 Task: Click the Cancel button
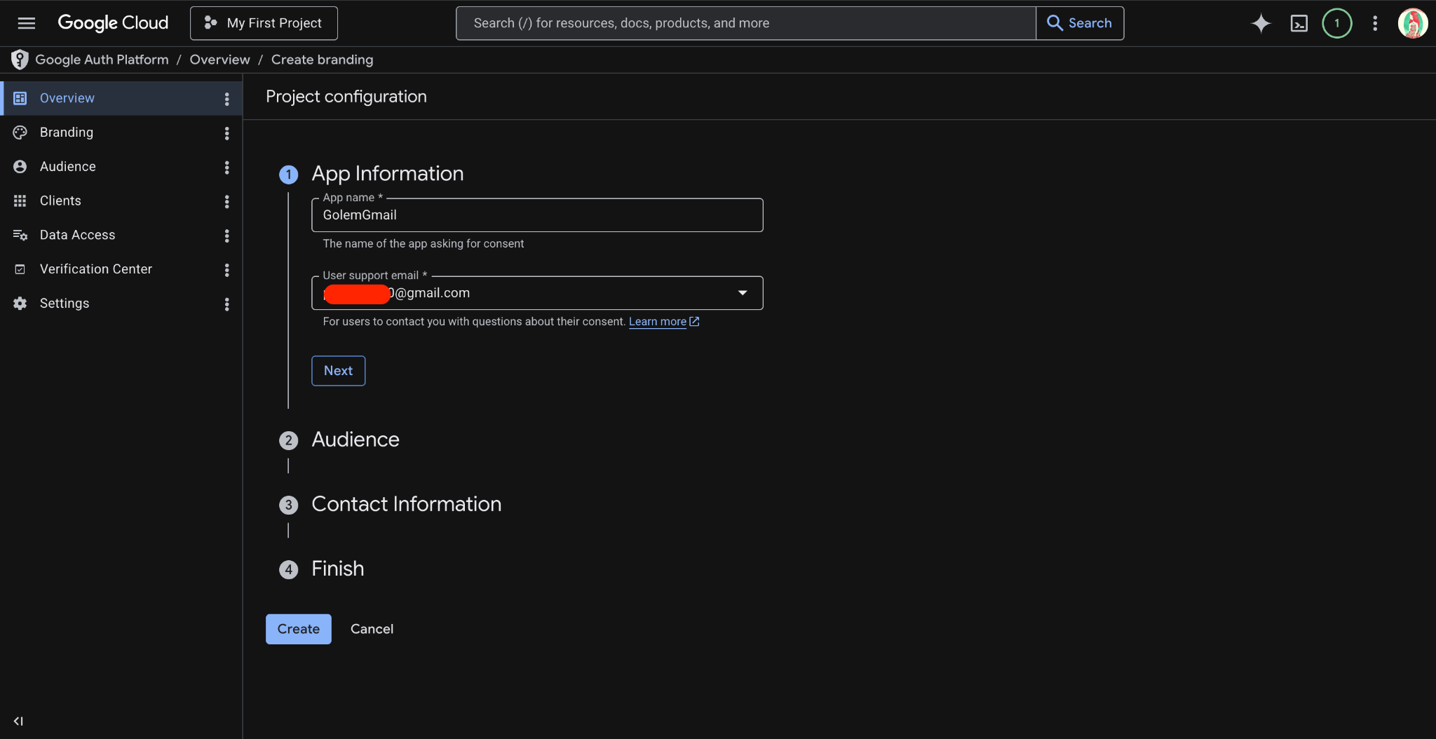372,629
